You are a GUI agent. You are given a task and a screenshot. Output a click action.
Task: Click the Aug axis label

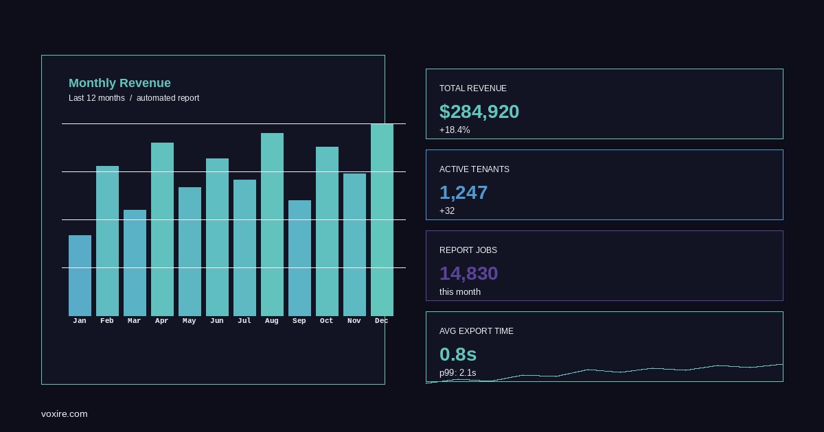[x=272, y=321]
